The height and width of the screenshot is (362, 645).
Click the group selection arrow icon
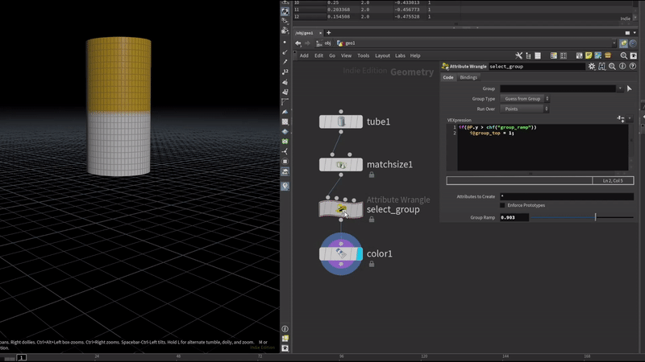[x=629, y=88]
